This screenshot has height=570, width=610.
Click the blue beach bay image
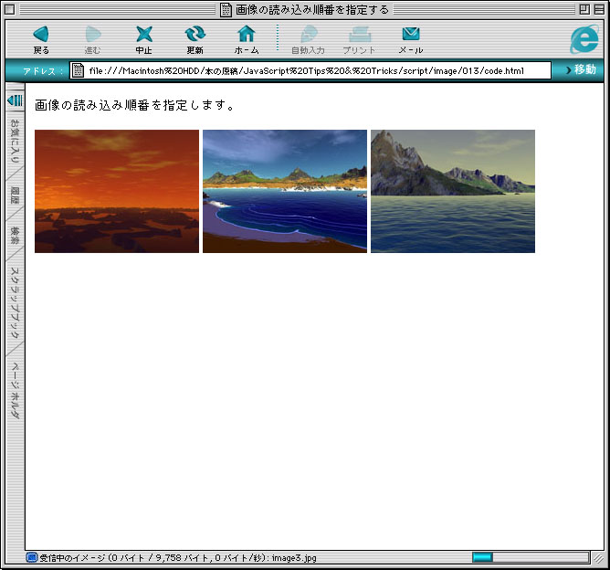pyautogui.click(x=285, y=191)
